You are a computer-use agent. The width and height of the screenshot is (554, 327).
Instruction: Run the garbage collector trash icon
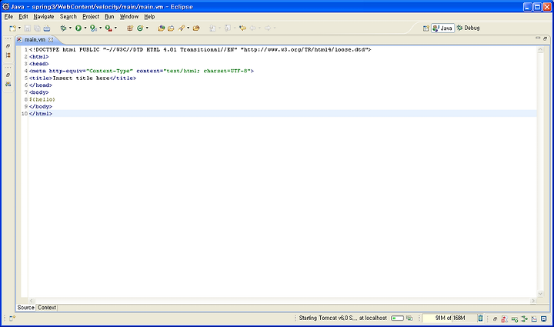pos(480,319)
